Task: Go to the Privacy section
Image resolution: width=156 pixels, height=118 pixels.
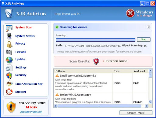Action: 20,44
